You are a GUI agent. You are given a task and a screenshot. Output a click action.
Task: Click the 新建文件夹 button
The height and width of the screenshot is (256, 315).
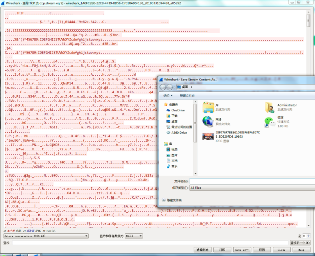pos(187,96)
